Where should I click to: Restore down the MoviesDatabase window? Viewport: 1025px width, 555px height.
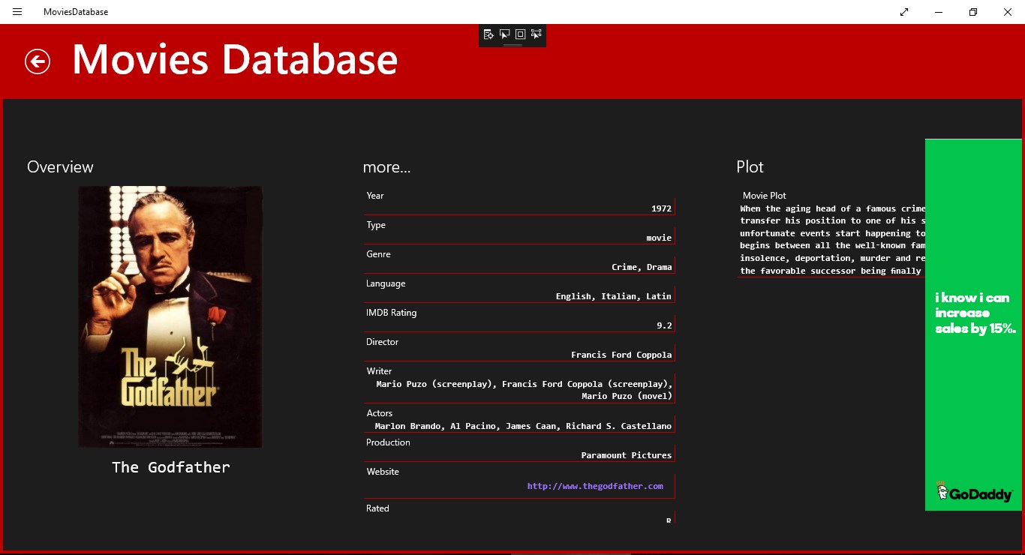tap(973, 12)
